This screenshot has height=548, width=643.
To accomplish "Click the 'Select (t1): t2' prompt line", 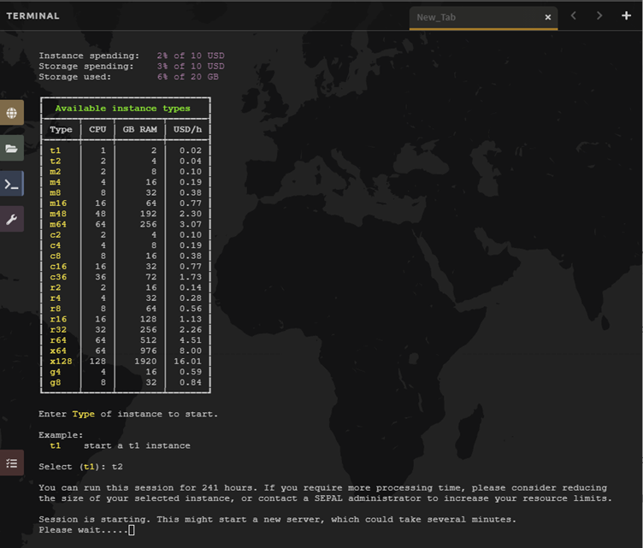I will tap(80, 467).
